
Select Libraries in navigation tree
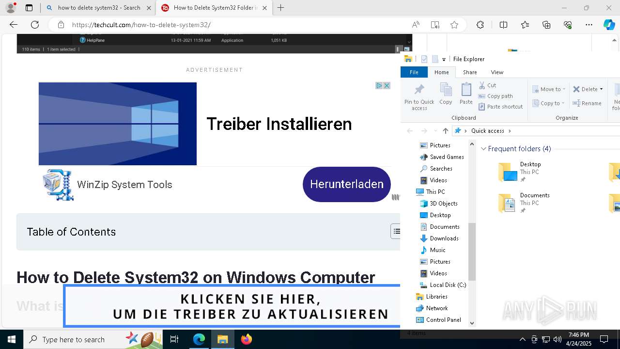pyautogui.click(x=436, y=297)
